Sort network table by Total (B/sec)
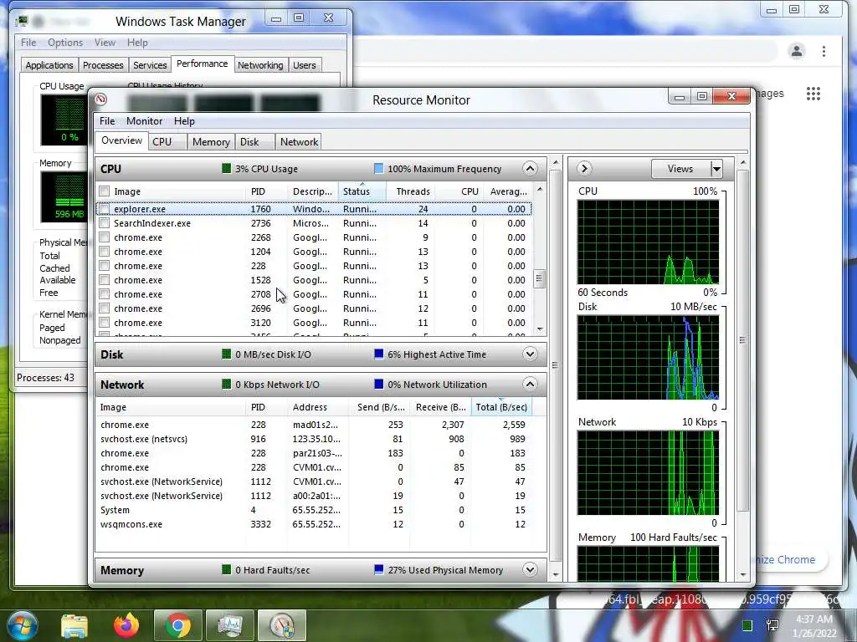The width and height of the screenshot is (857, 642). (501, 407)
